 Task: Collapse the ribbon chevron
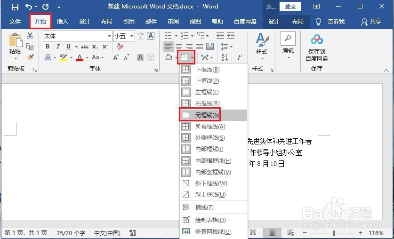386,71
